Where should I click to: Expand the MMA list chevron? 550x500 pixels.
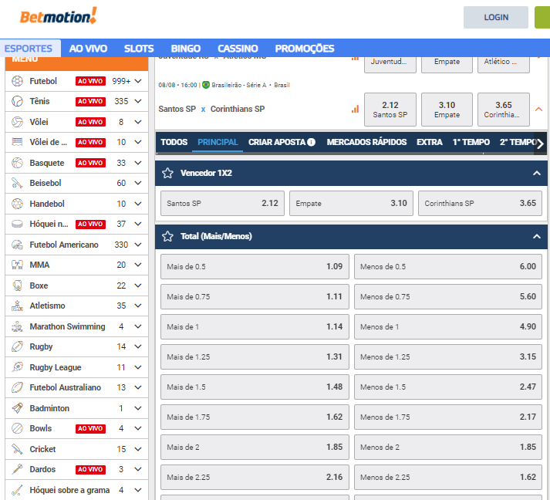(x=138, y=265)
